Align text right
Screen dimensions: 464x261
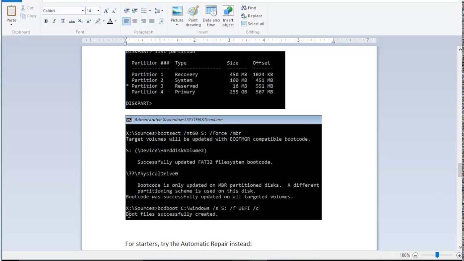click(144, 21)
